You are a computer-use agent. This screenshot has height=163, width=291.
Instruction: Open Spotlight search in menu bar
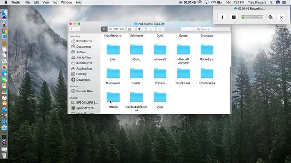pos(271,2)
